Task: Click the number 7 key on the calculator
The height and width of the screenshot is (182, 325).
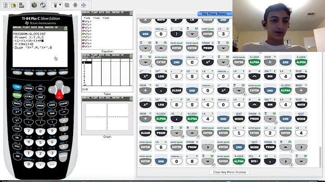Action: click(28, 131)
